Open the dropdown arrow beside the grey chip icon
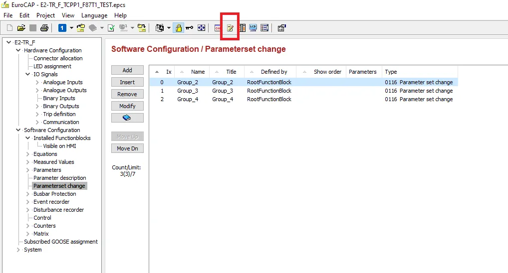Screen dimensions: 508x273 point(102,28)
